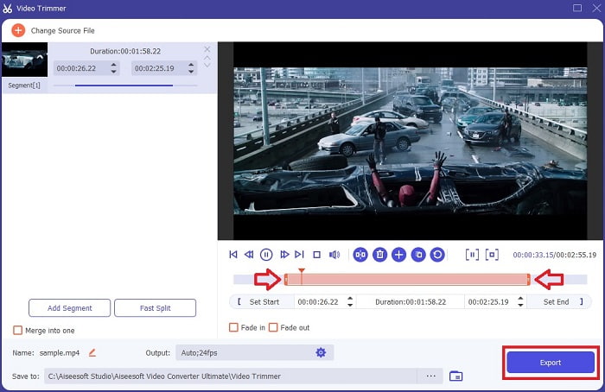Click the Duration:00:01:58.22 text in the segment list
605x392 pixels.
pyautogui.click(x=125, y=51)
